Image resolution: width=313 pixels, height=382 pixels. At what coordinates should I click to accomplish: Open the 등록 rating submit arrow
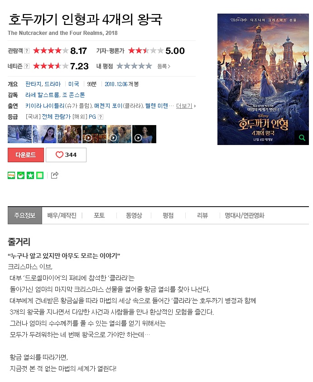[164, 66]
